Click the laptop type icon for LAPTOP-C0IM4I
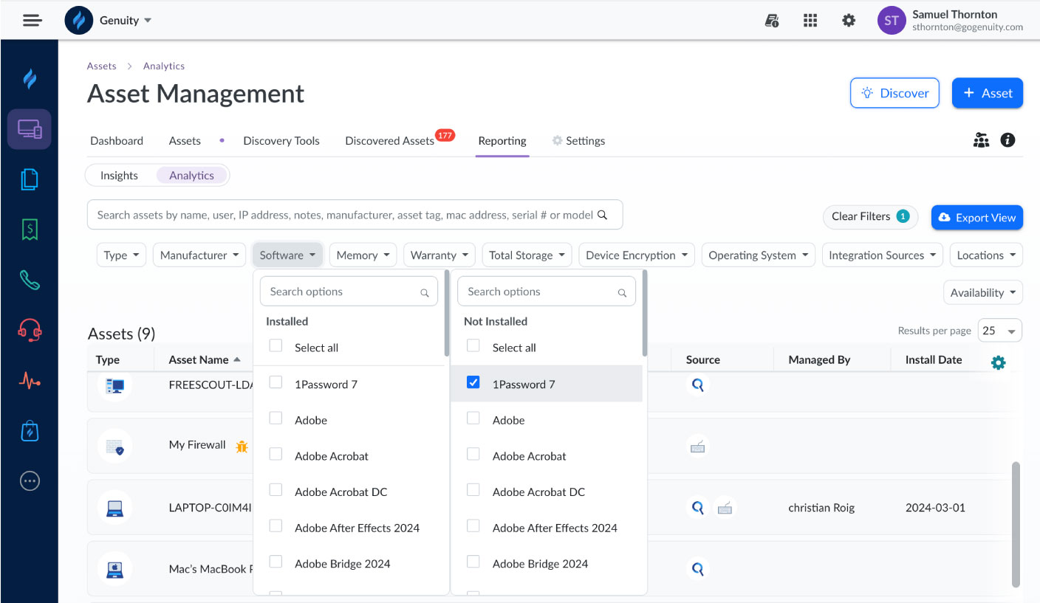This screenshot has width=1040, height=603. tap(114, 508)
